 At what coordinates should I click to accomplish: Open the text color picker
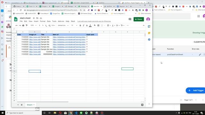pyautogui.click(x=90, y=26)
